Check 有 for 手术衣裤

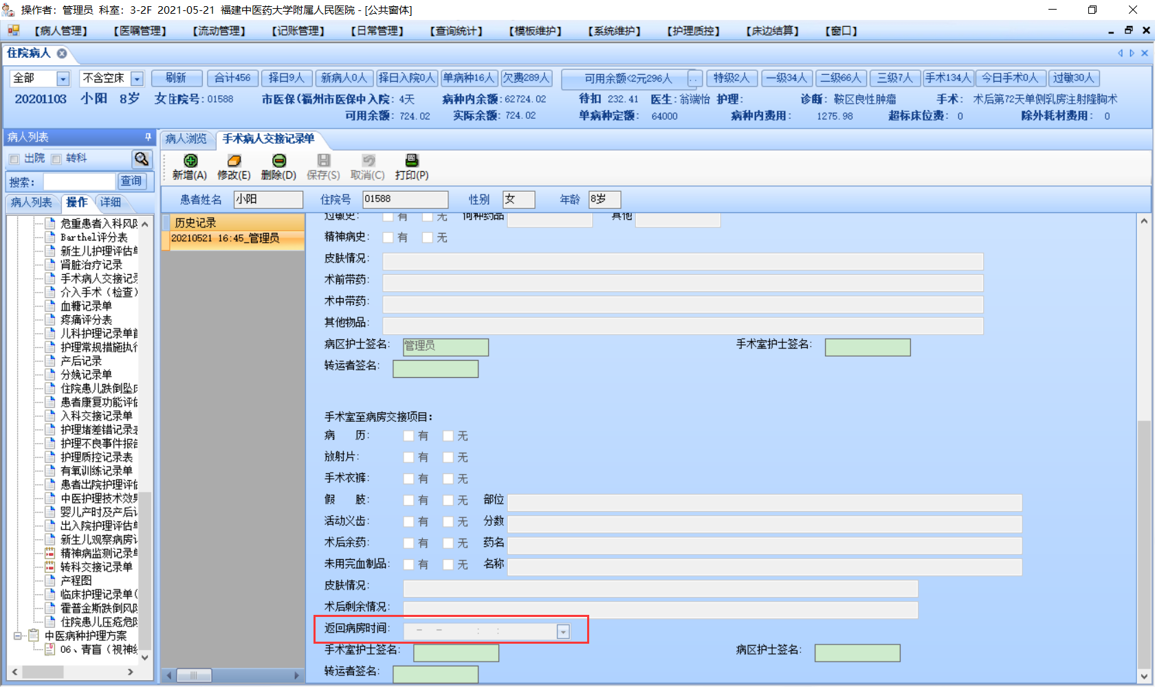click(x=409, y=479)
